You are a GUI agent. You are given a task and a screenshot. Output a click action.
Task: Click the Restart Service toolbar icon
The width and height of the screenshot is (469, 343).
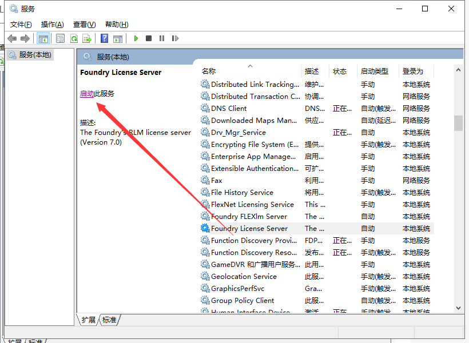[x=175, y=38]
